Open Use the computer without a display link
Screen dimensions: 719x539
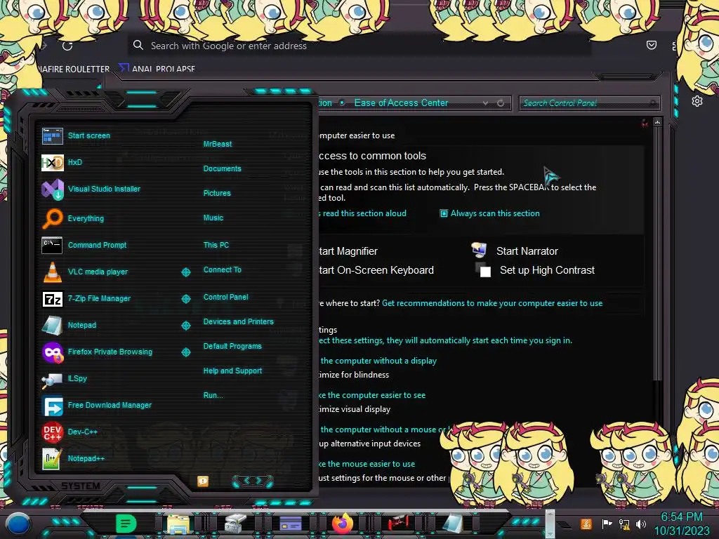point(378,361)
